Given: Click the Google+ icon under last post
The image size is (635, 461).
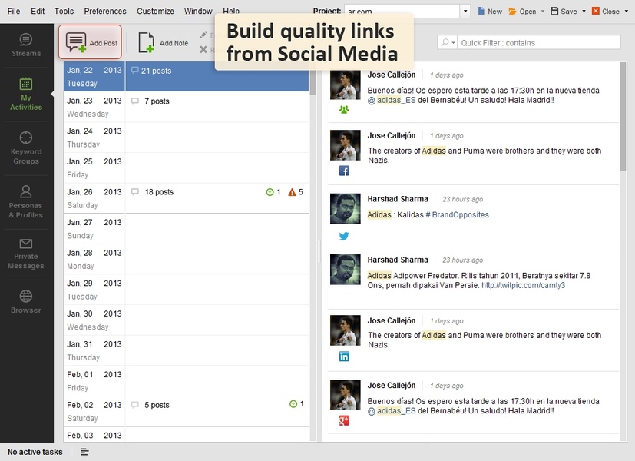Looking at the screenshot, I should point(344,421).
